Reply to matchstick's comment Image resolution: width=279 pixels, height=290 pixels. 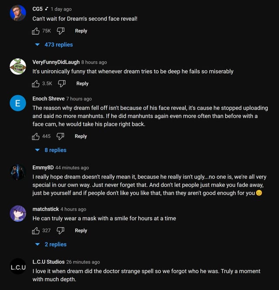point(81,231)
